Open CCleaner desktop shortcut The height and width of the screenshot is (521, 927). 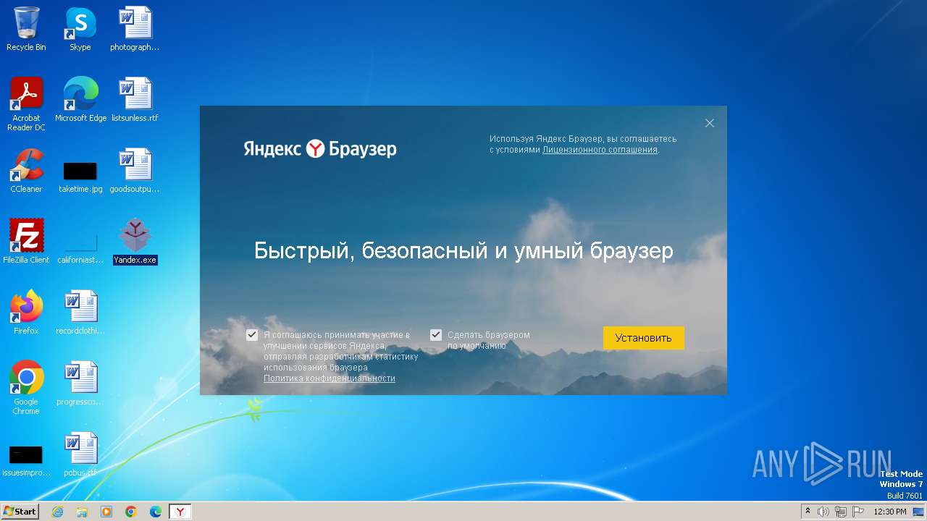pyautogui.click(x=26, y=171)
